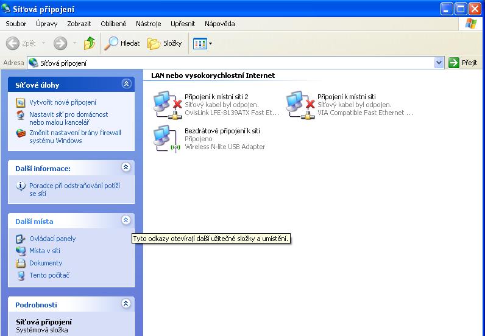Open the Ovládací panely link
485x336 pixels.
pyautogui.click(x=52, y=239)
